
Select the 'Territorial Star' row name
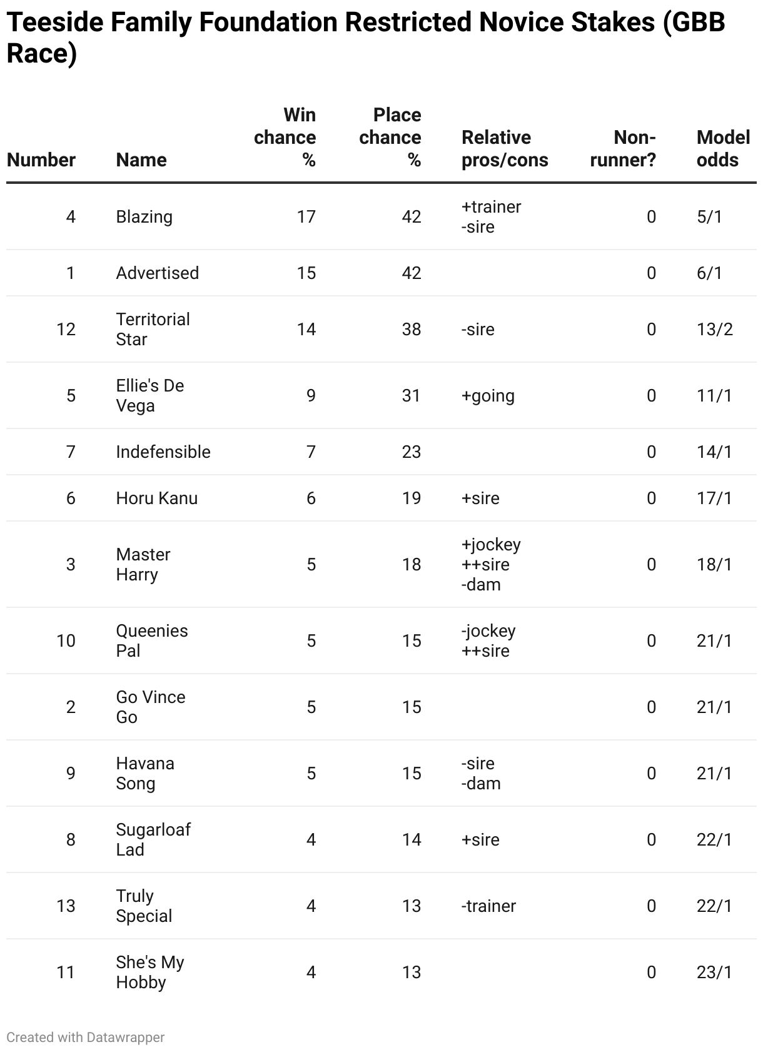pos(153,329)
